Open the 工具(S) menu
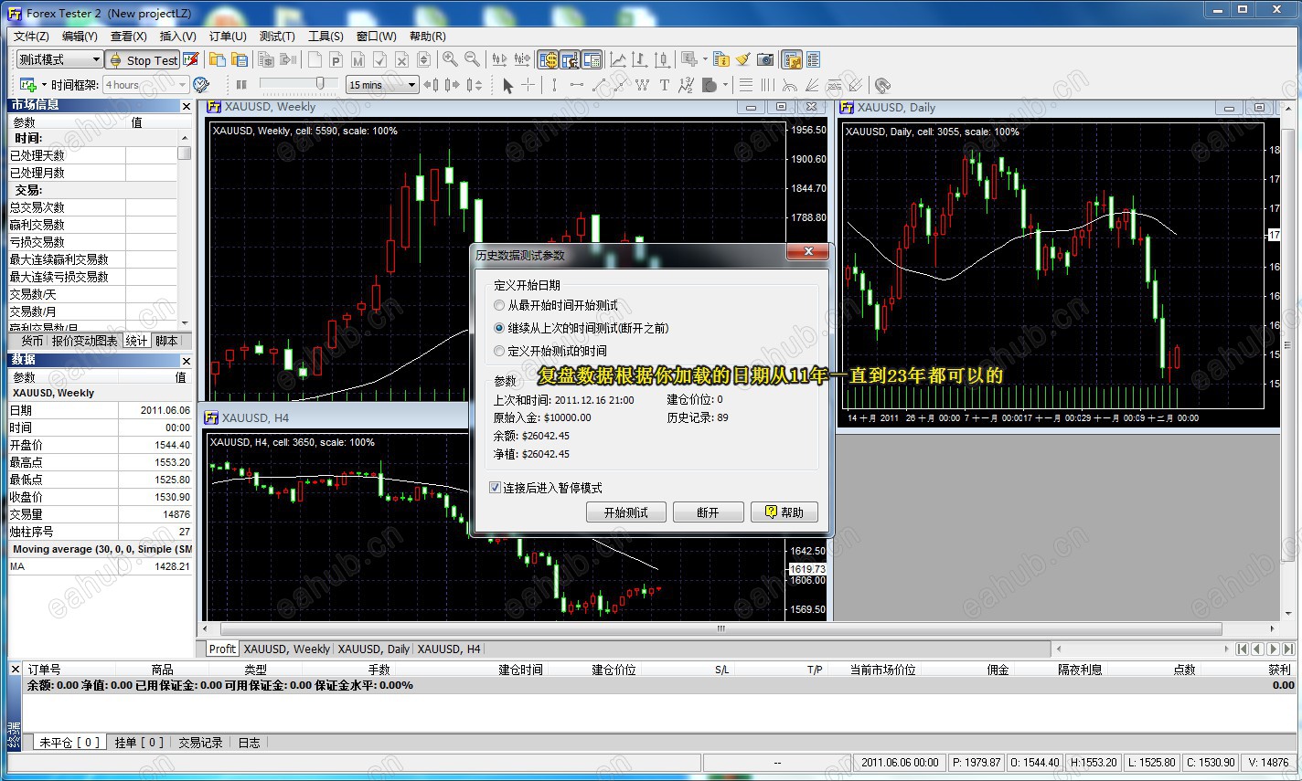Screen dimensions: 1302x781 pyautogui.click(x=325, y=37)
